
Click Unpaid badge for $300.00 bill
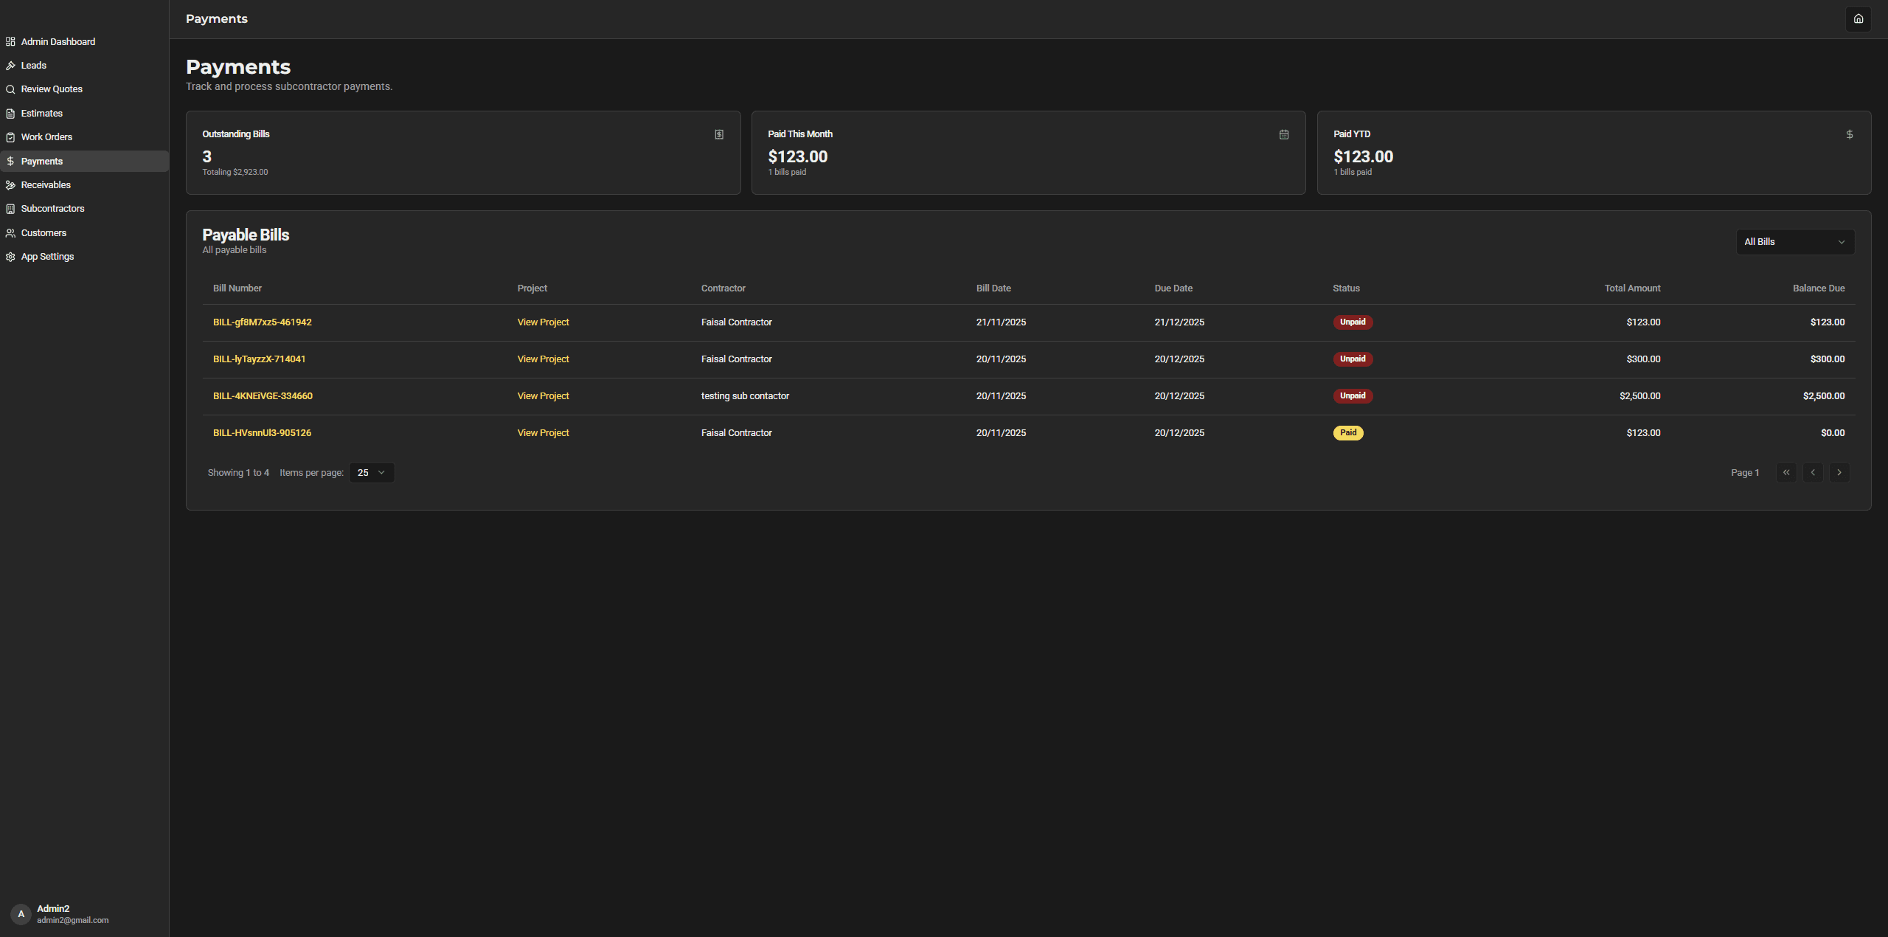tap(1353, 359)
